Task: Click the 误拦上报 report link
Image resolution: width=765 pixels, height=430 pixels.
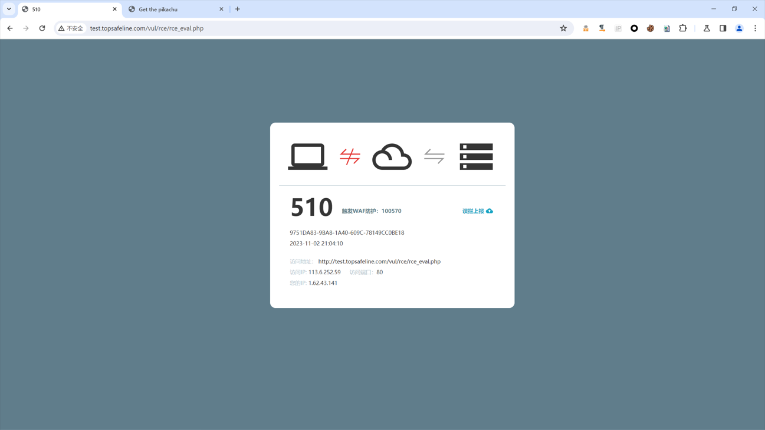Action: click(473, 210)
